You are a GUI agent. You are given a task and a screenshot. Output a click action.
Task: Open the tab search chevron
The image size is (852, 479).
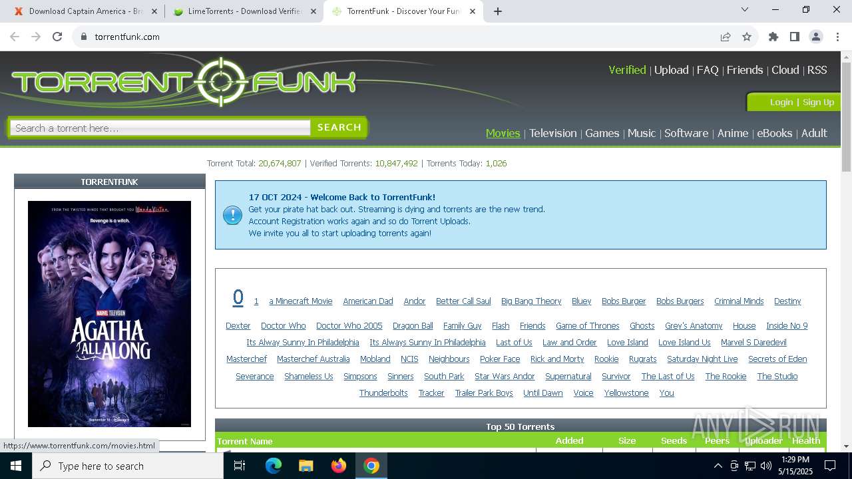pyautogui.click(x=745, y=10)
